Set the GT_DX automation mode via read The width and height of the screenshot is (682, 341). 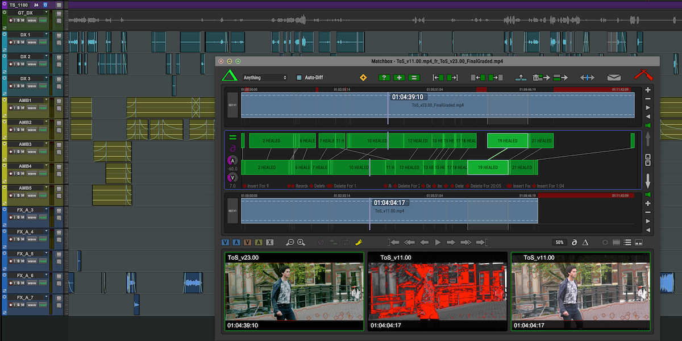click(x=43, y=20)
